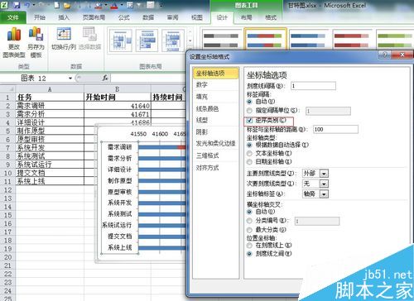
Task: Open the Name Box dropdown arrow
Action: [70, 79]
